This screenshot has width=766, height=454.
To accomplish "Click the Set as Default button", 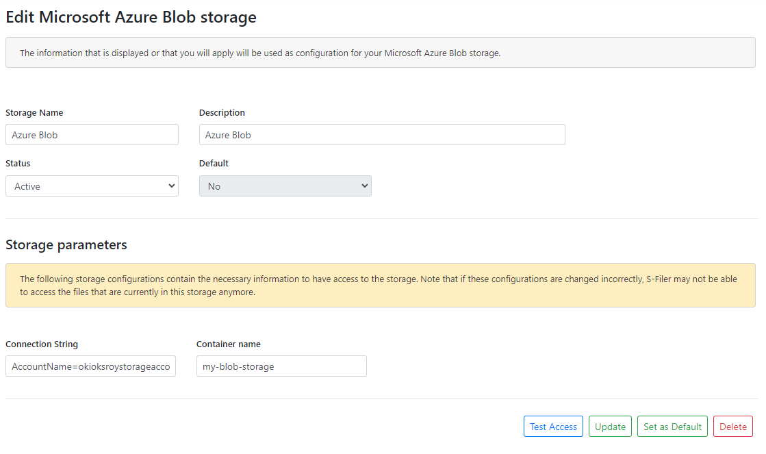I will coord(672,427).
